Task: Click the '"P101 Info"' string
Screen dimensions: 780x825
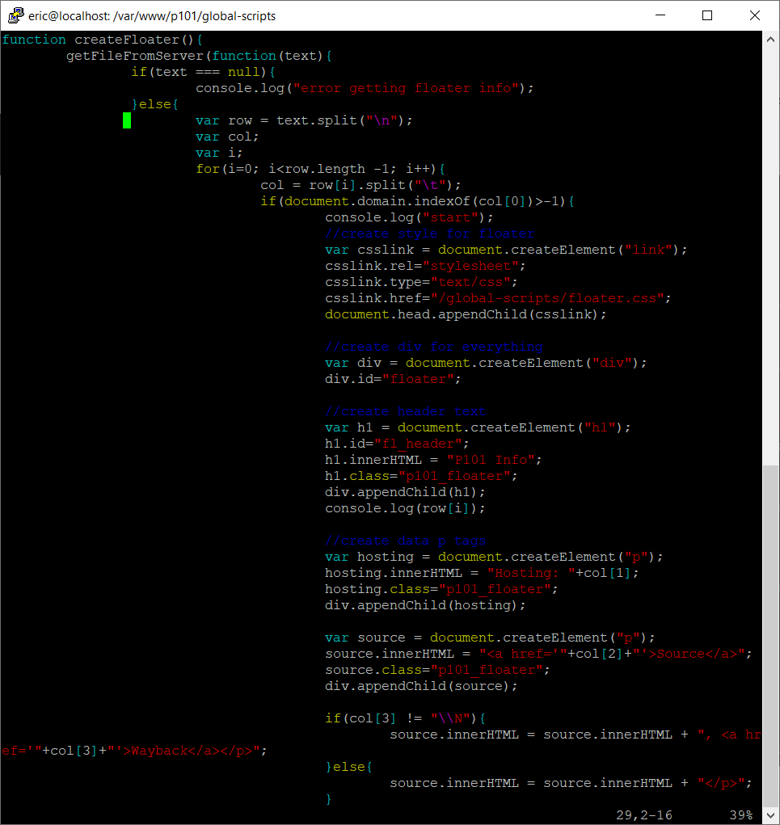Action: pyautogui.click(x=490, y=460)
